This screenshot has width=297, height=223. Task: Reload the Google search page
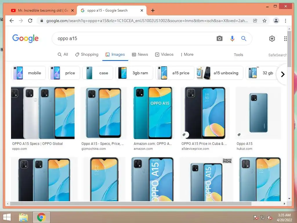(30, 21)
